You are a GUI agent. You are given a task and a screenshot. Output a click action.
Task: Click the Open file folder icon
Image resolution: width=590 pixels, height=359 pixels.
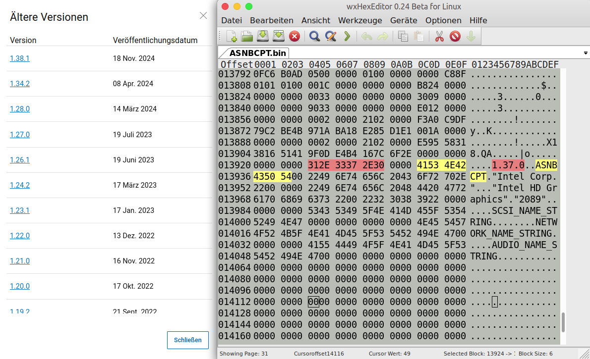pos(247,36)
